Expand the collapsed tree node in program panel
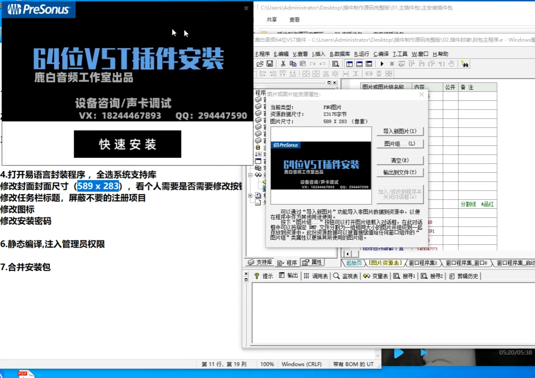The image size is (535, 378). click(250, 195)
